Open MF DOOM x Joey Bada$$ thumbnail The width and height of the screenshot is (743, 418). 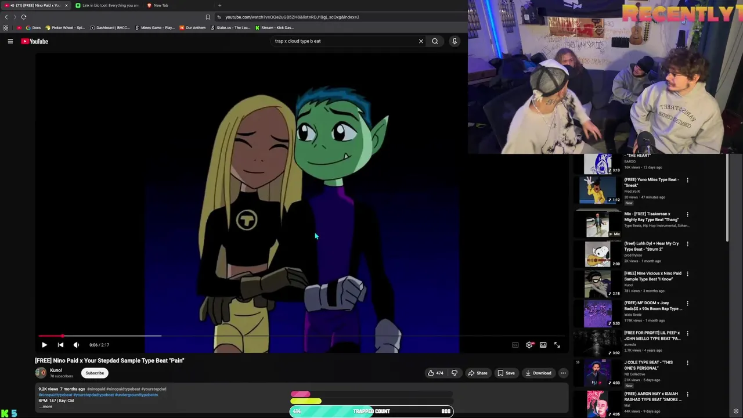pyautogui.click(x=597, y=313)
